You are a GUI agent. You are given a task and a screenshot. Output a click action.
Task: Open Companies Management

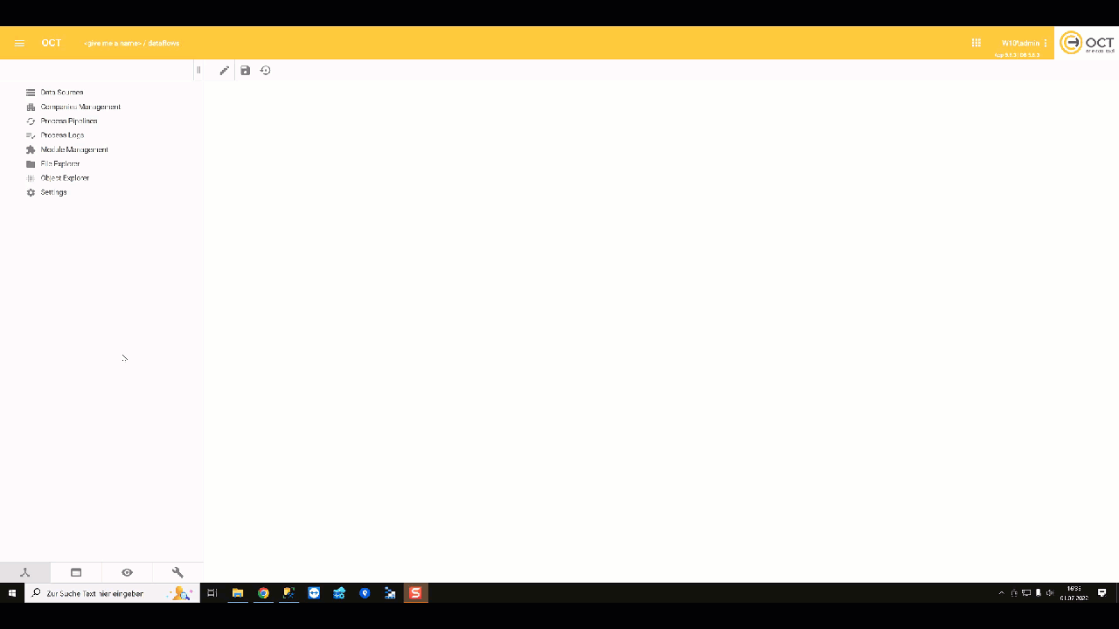[80, 107]
